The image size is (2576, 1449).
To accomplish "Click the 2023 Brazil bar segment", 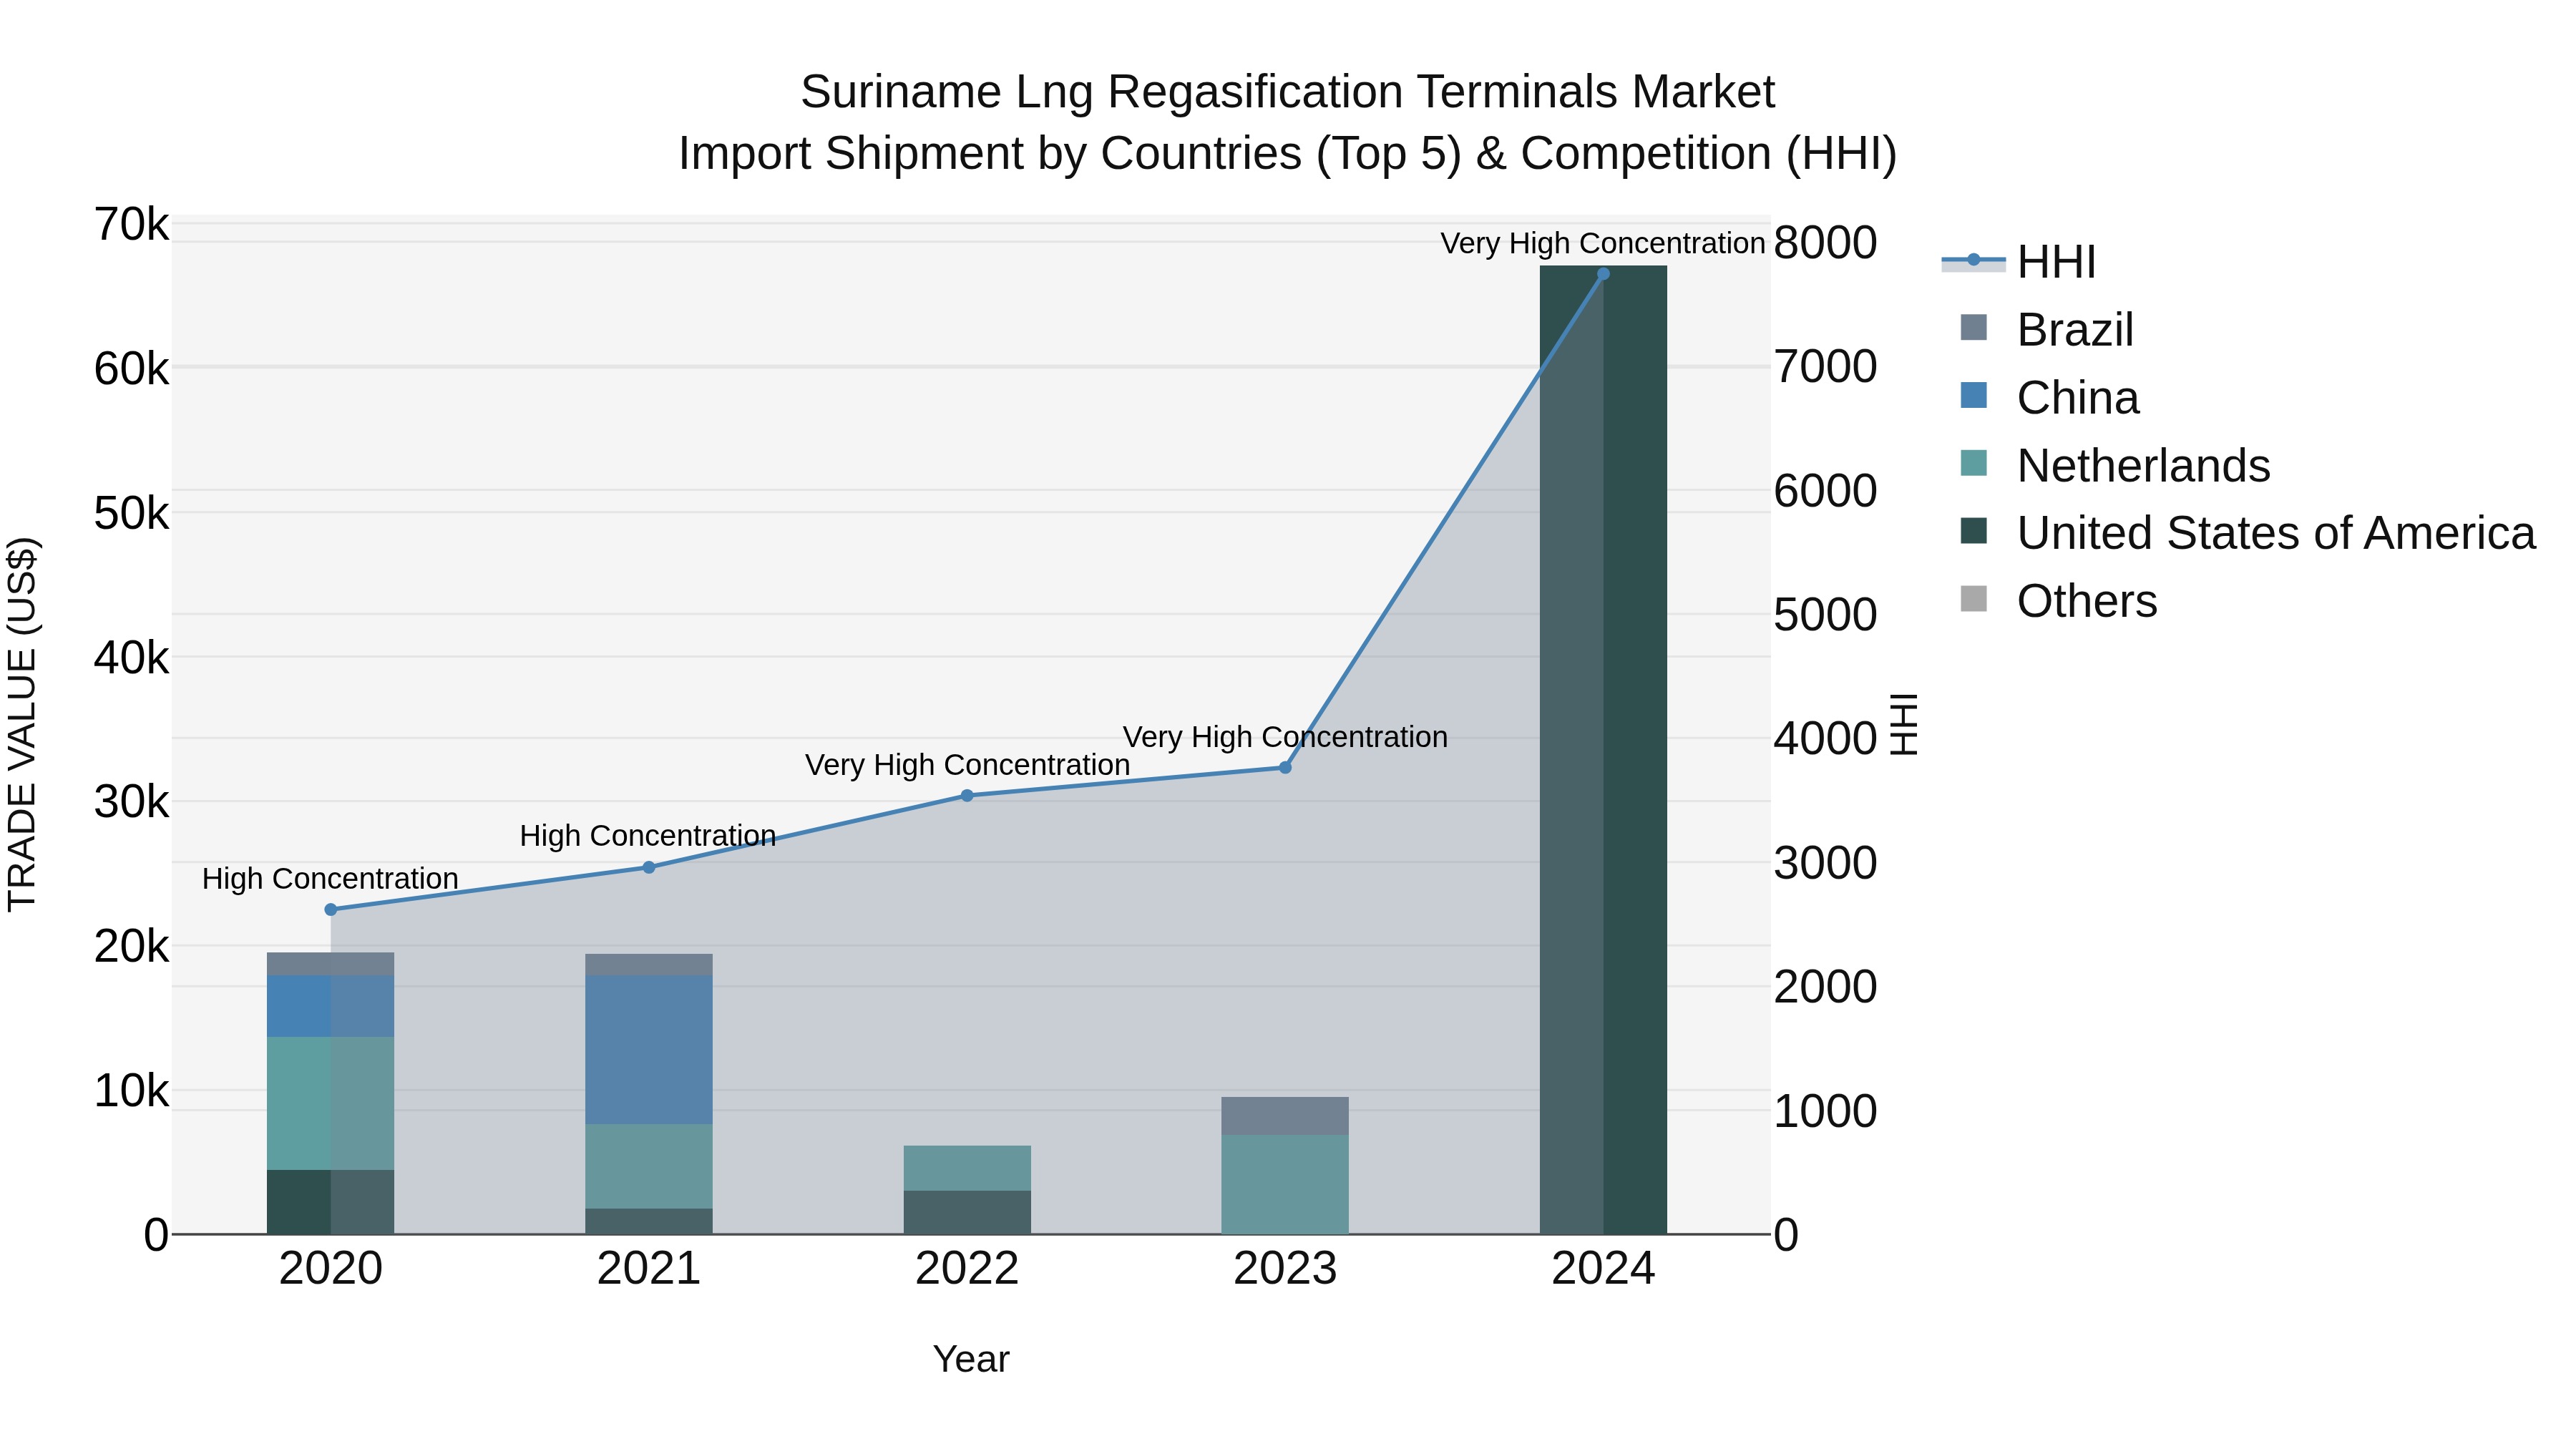I will pyautogui.click(x=1285, y=1116).
